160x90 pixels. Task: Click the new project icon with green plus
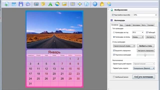coord(7,4)
